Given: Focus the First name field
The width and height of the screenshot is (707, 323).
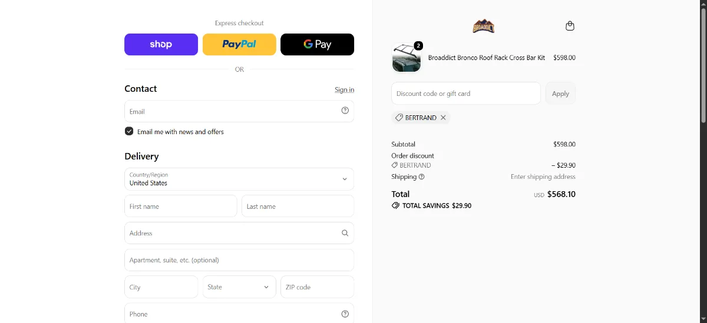Looking at the screenshot, I should click(x=180, y=206).
